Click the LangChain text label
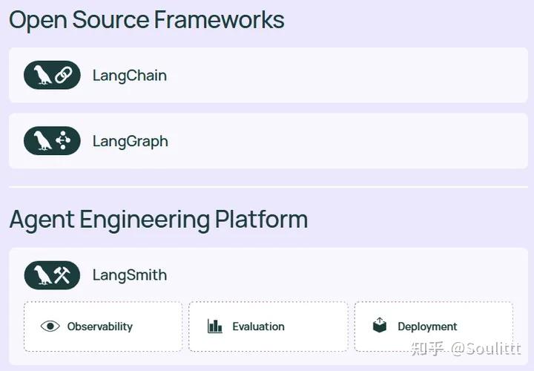Screen dimensions: 534x371 [x=130, y=75]
